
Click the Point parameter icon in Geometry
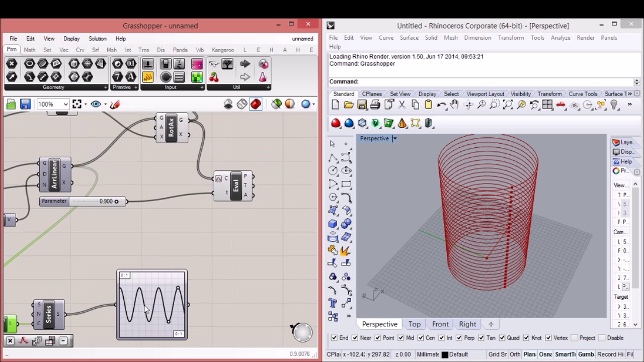pyautogui.click(x=12, y=64)
